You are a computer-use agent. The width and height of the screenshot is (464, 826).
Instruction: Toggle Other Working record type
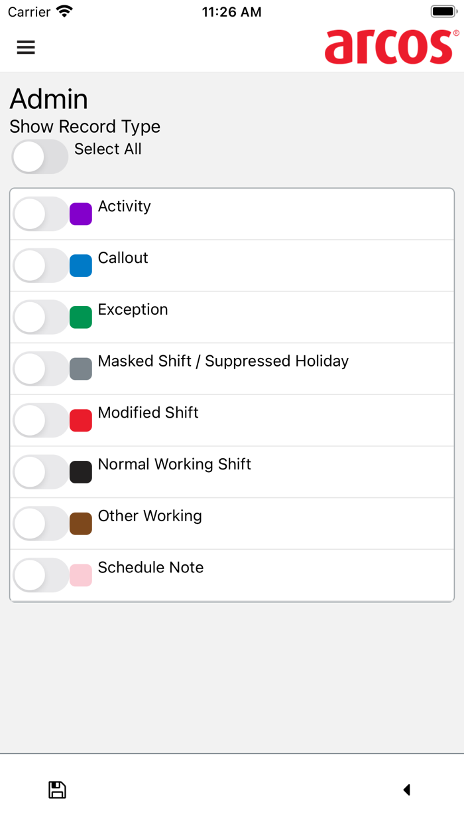click(x=40, y=524)
